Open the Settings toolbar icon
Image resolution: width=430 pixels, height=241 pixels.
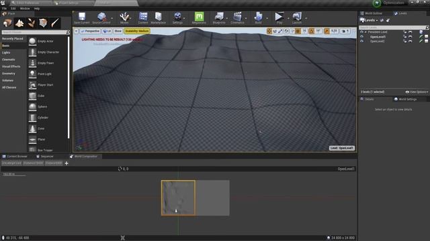[177, 17]
